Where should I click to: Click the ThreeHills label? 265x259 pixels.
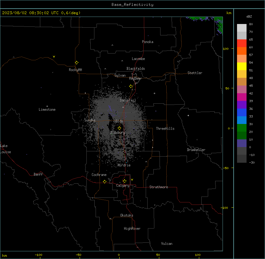pyautogui.click(x=165, y=129)
